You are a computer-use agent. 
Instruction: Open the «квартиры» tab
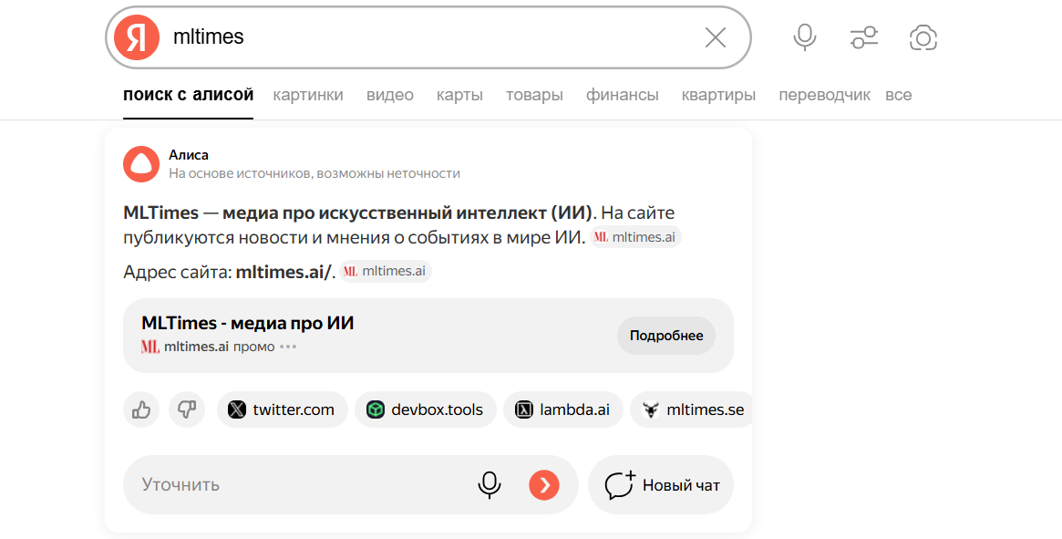718,95
